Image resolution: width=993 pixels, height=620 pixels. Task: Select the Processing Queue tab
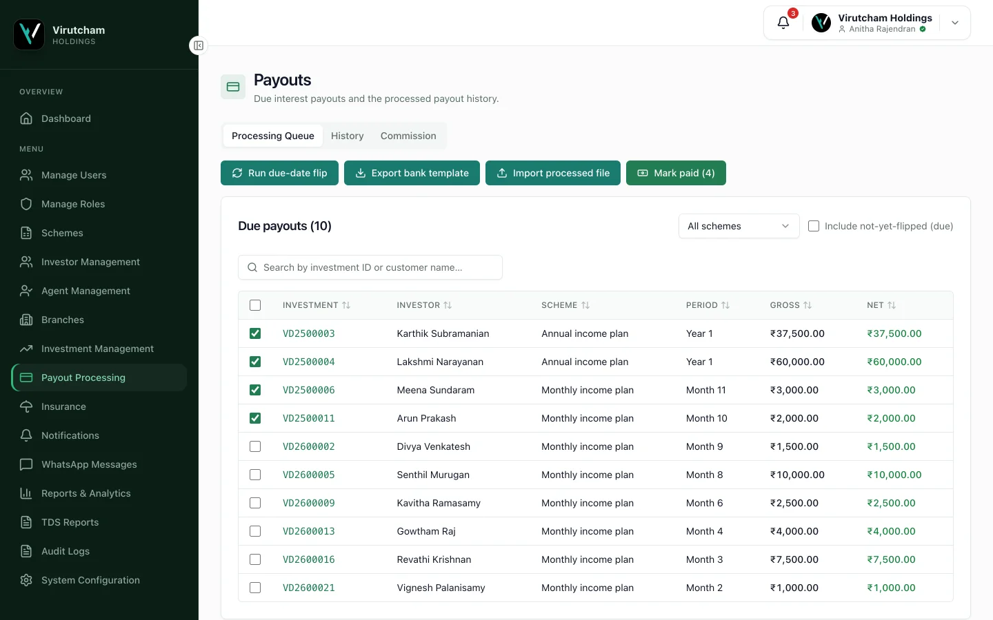point(273,136)
